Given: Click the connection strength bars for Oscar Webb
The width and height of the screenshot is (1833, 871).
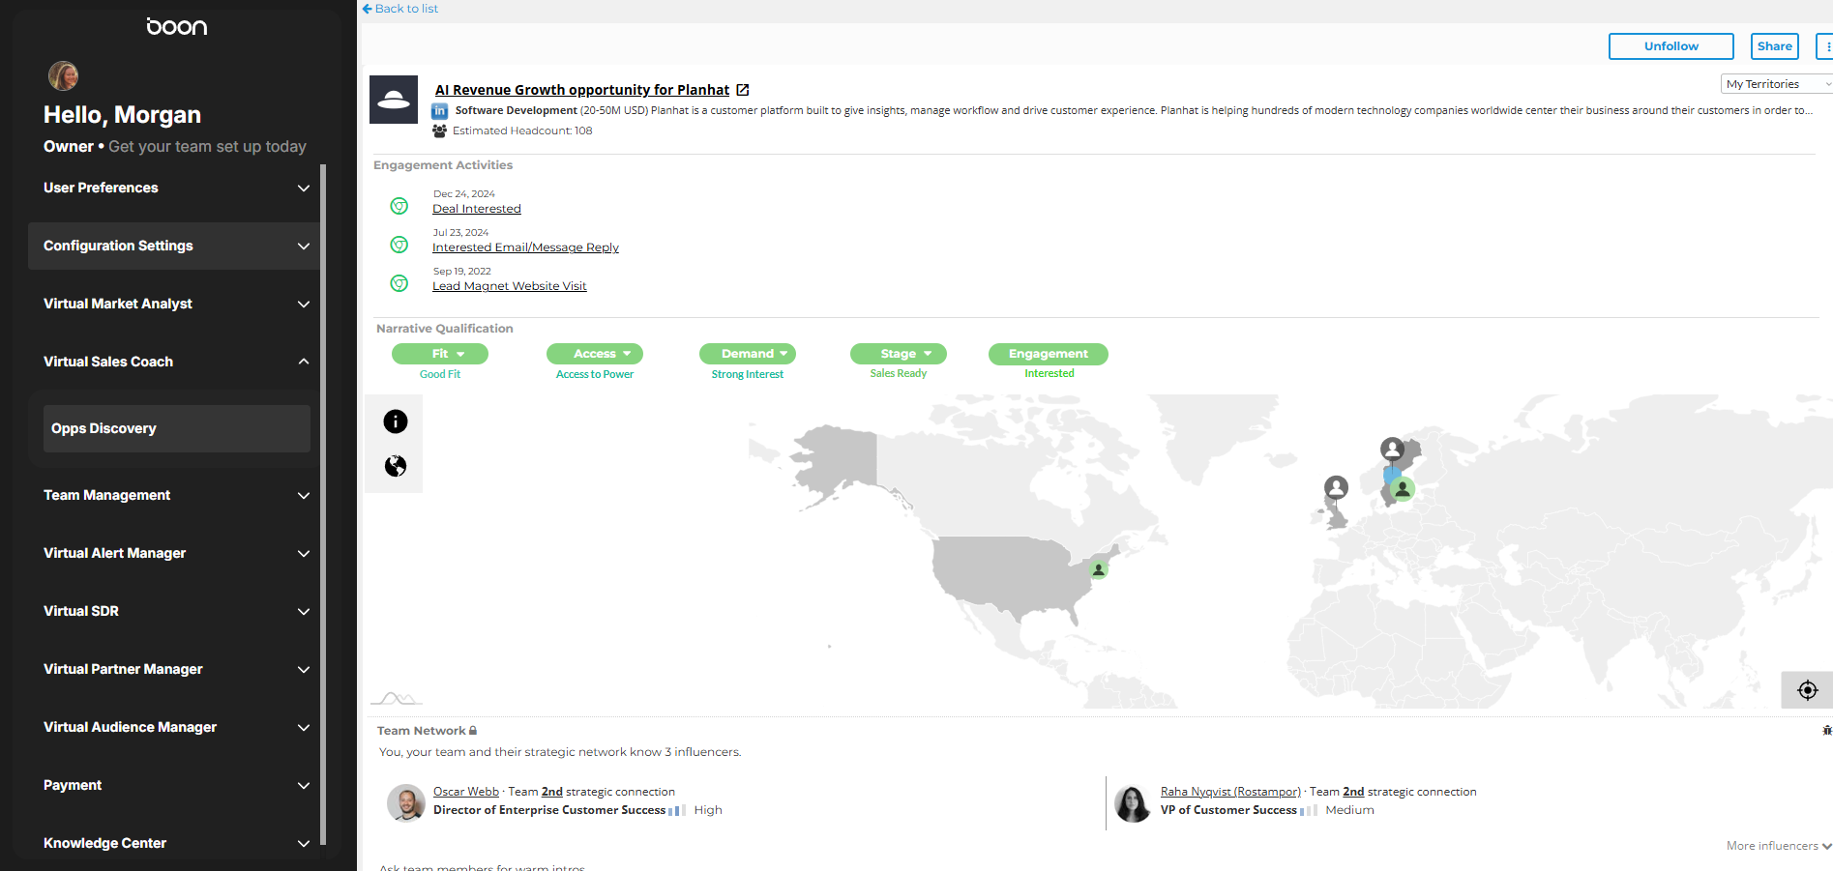Looking at the screenshot, I should tap(677, 810).
